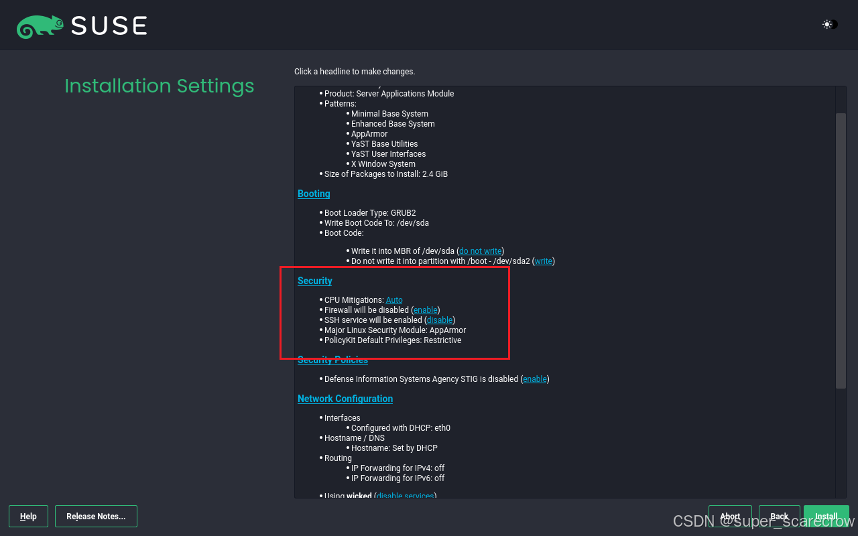Click the 'Installation Settings' page title
The width and height of the screenshot is (858, 536).
pyautogui.click(x=160, y=86)
